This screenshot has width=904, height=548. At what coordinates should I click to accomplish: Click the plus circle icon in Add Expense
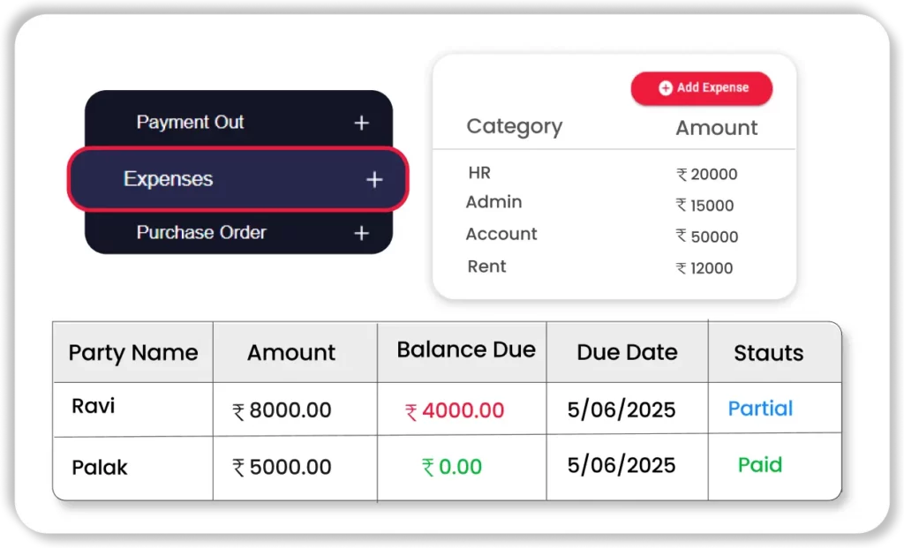point(666,88)
